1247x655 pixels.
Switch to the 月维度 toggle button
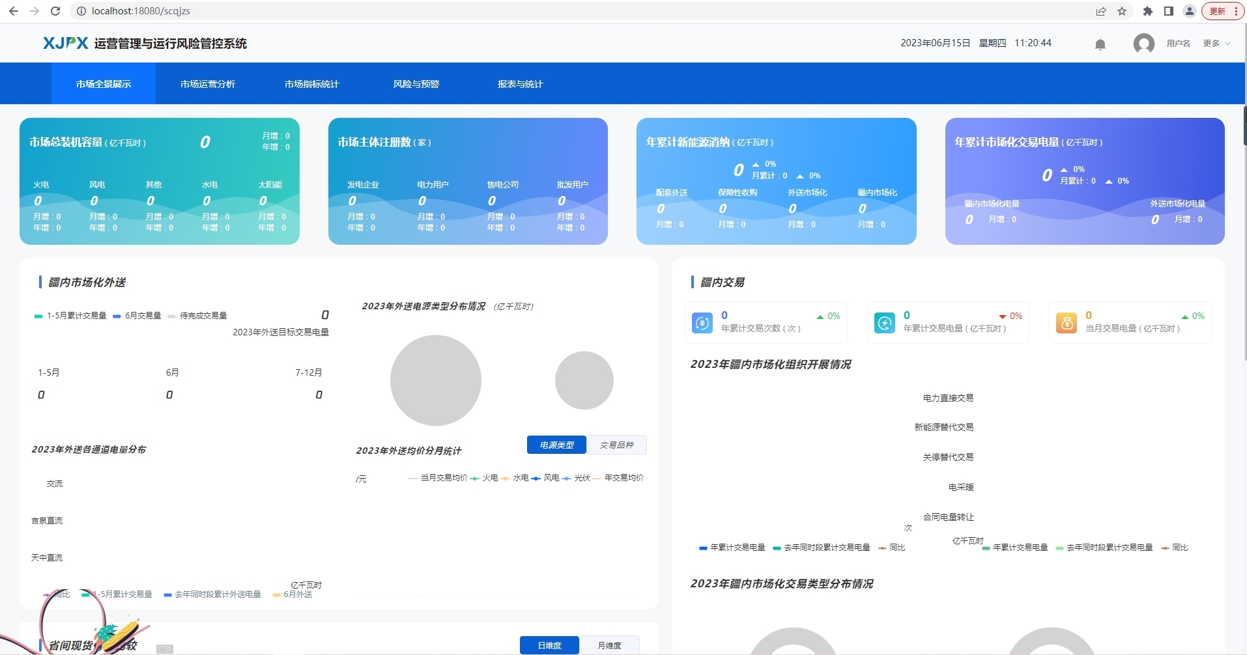tap(610, 645)
